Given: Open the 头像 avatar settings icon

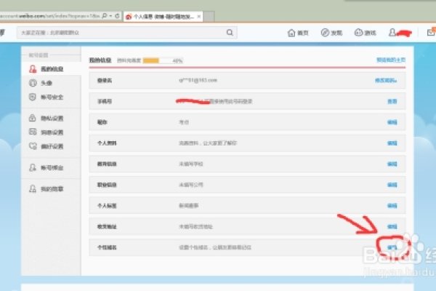Looking at the screenshot, I should 33,83.
